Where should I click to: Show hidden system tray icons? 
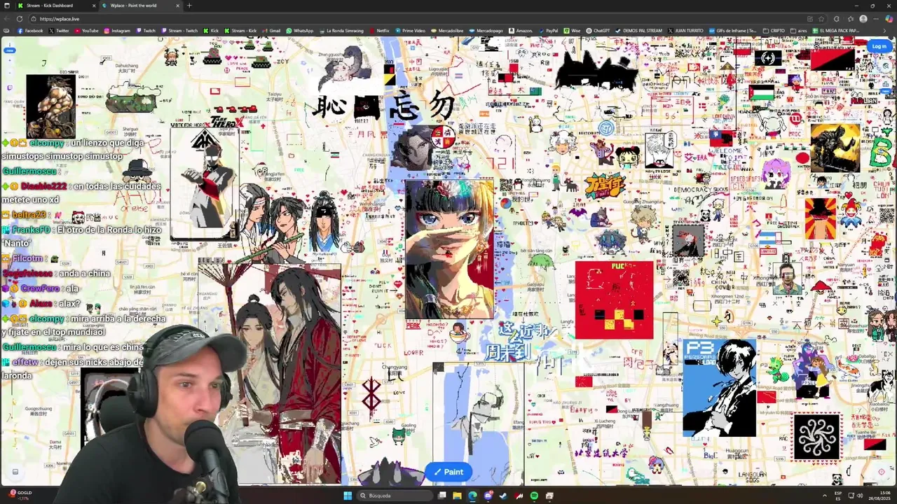[x=825, y=496]
